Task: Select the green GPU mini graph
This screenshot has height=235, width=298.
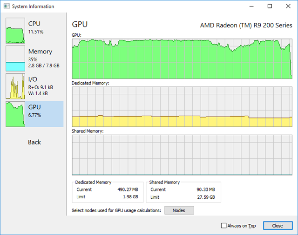Action: [15, 114]
